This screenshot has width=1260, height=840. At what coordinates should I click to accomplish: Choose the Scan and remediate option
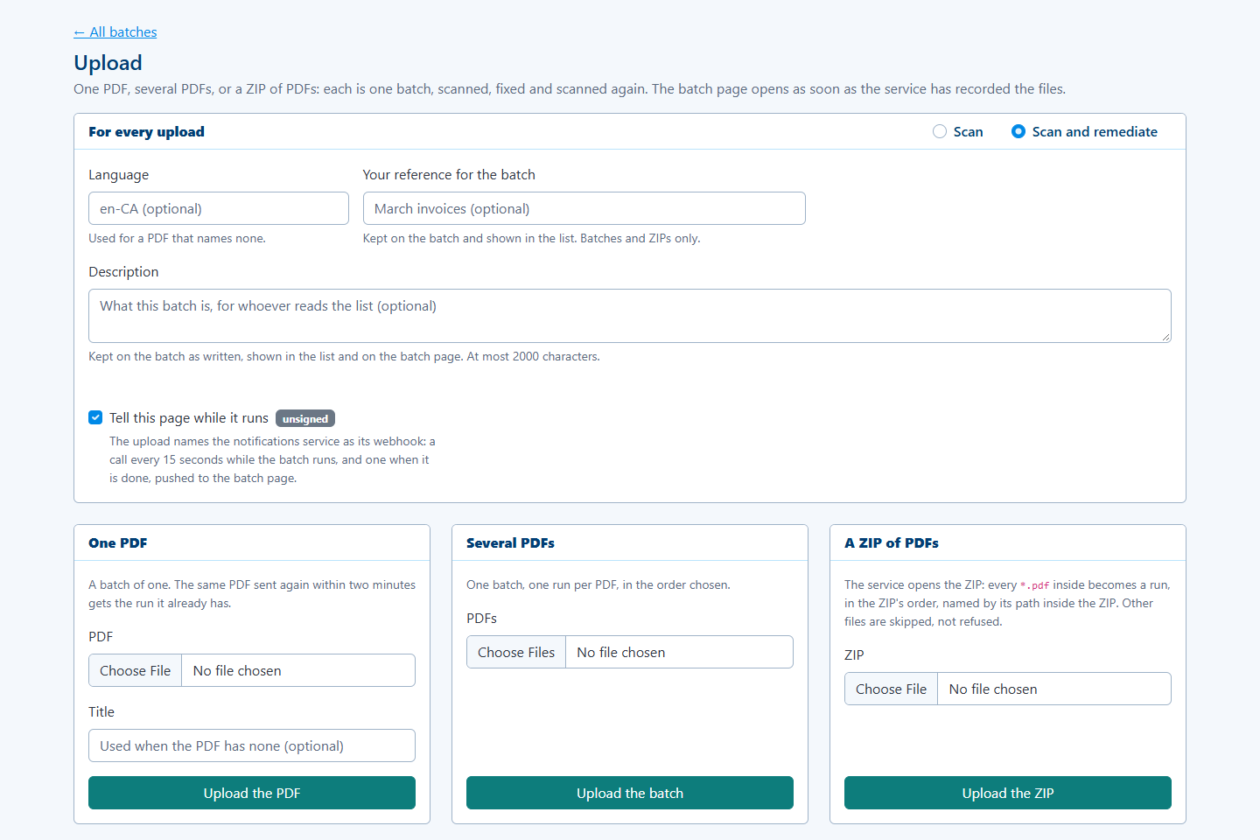coord(1018,131)
